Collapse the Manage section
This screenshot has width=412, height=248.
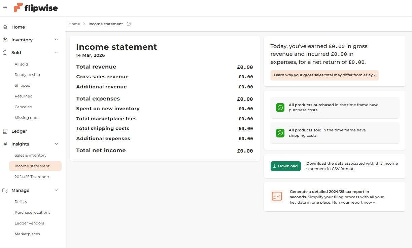[56, 190]
